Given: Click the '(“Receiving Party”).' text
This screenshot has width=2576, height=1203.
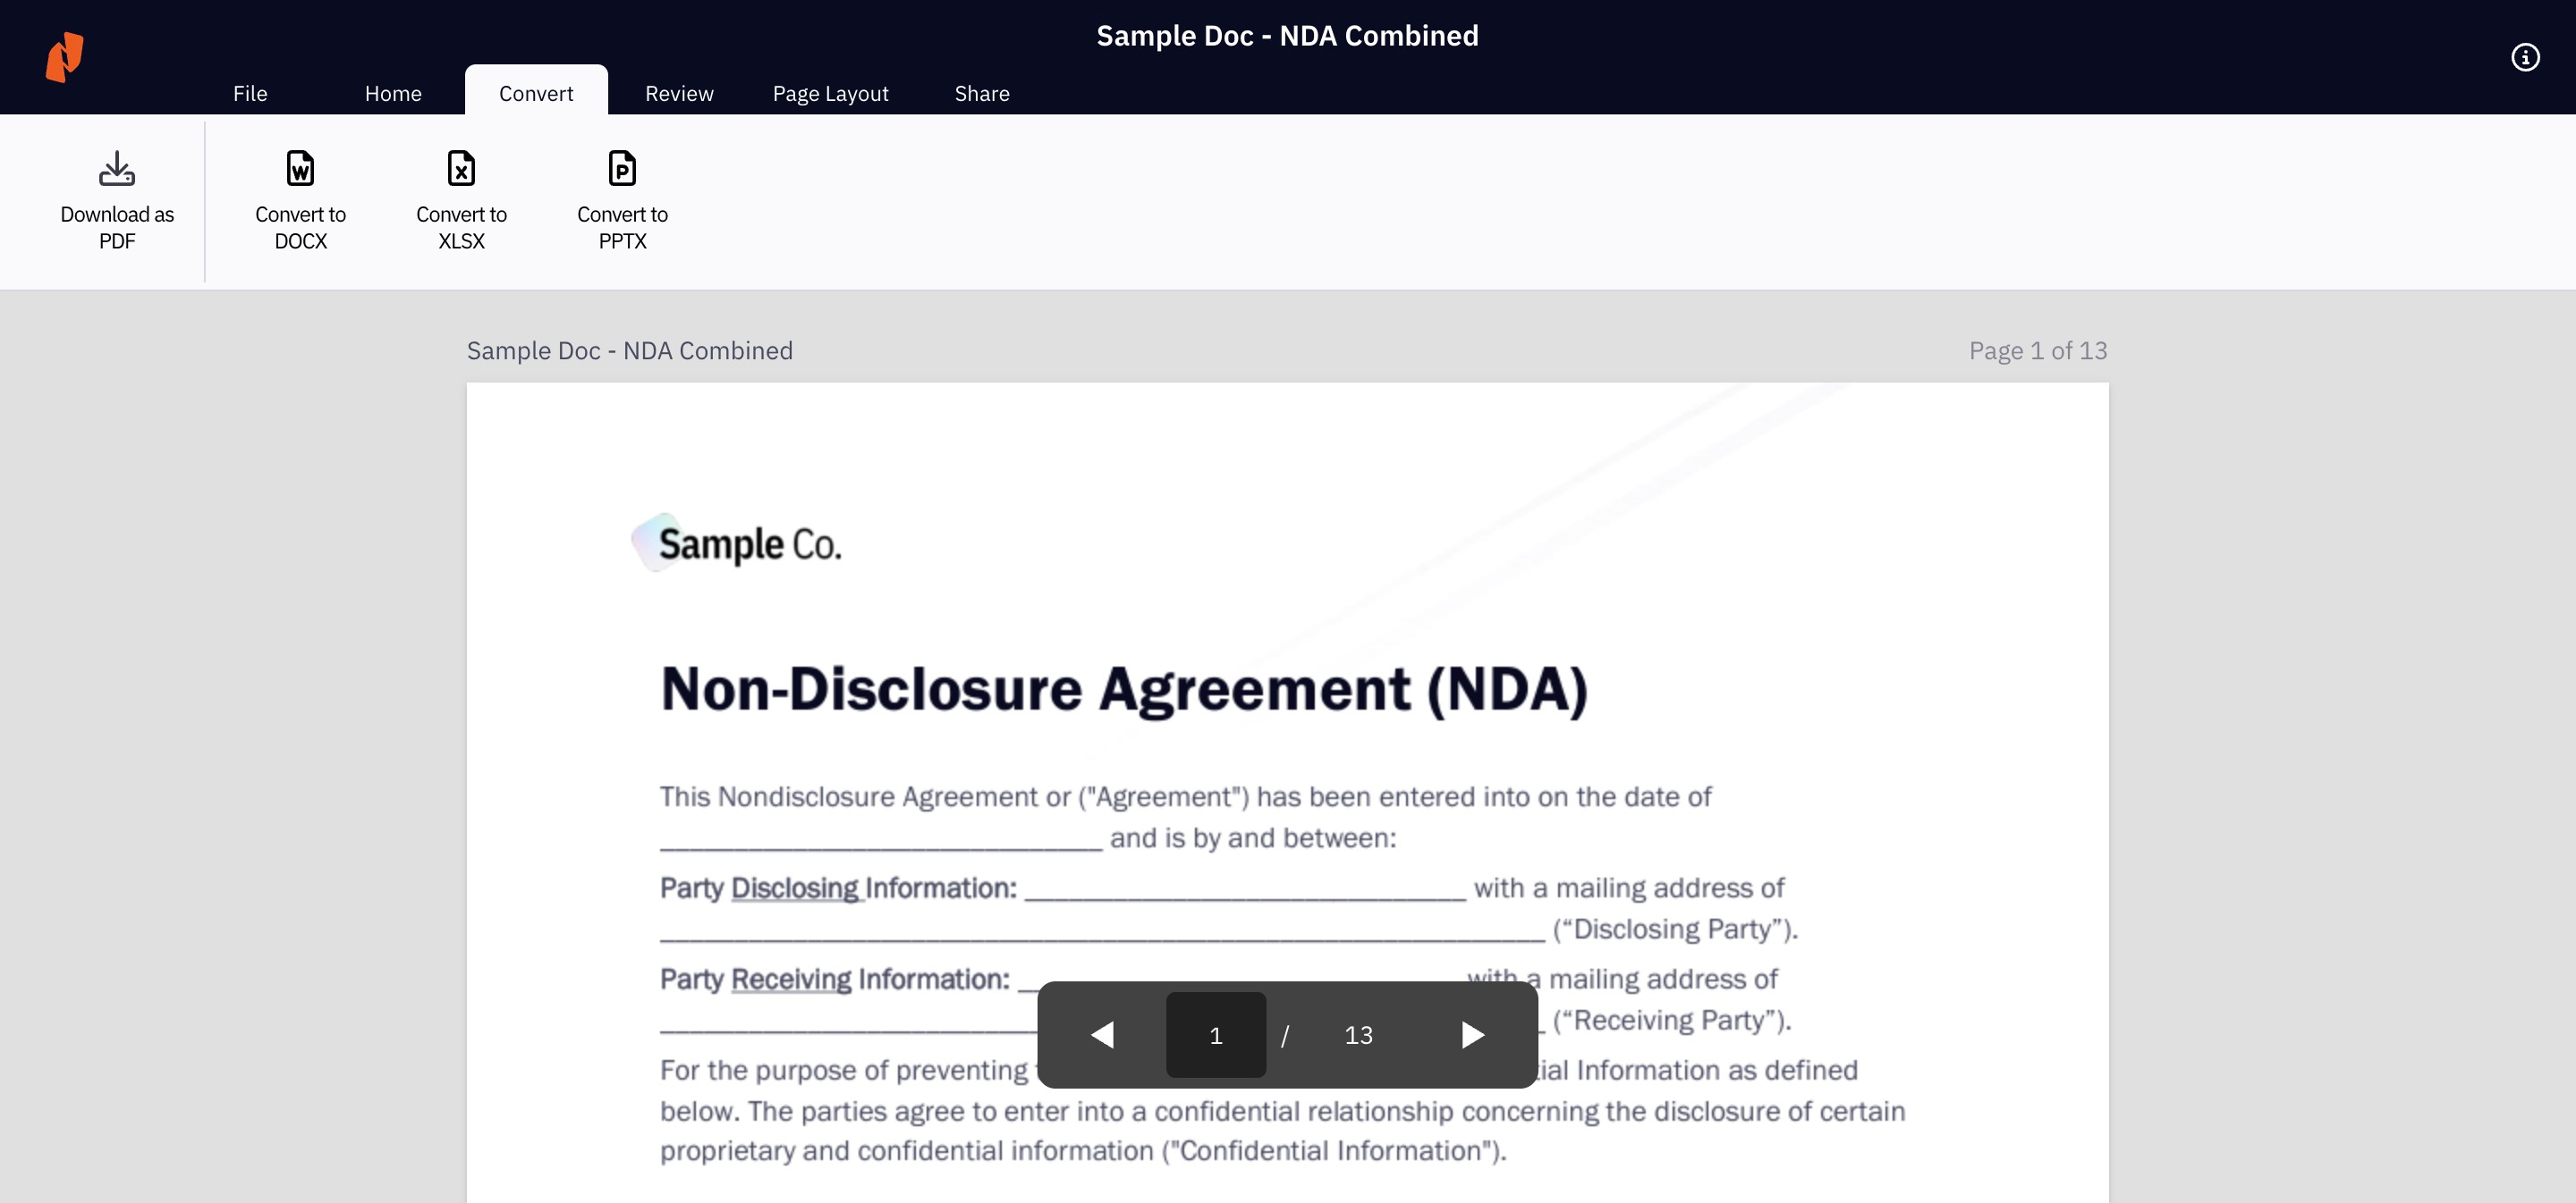Looking at the screenshot, I should coord(1671,1020).
